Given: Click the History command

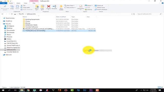Looking at the screenshot, I should [x=89, y=9].
